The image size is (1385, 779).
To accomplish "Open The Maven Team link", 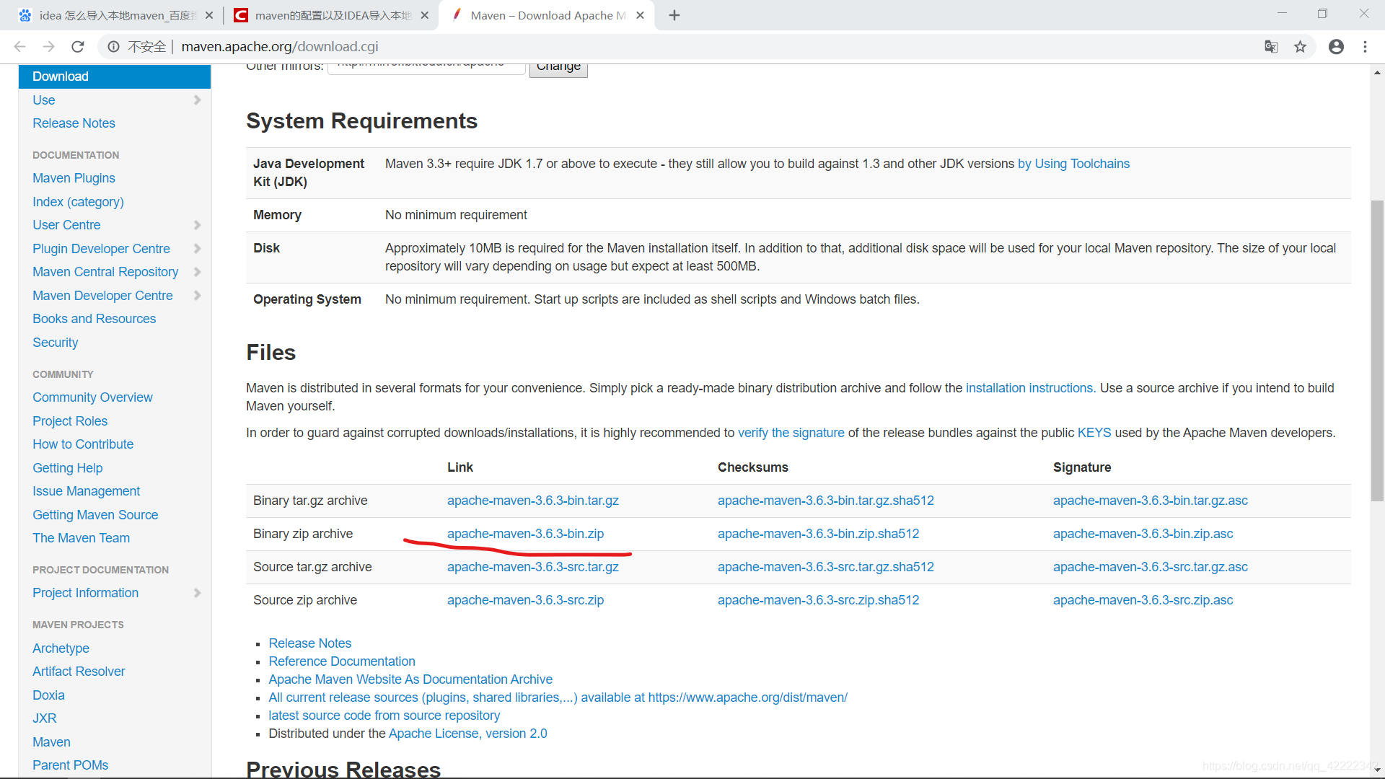I will click(81, 538).
